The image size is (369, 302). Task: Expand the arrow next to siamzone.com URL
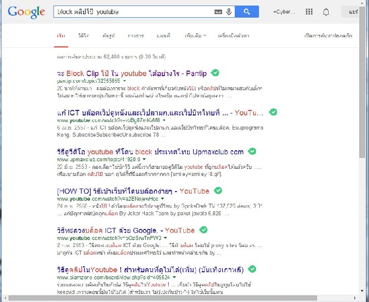pos(174,277)
